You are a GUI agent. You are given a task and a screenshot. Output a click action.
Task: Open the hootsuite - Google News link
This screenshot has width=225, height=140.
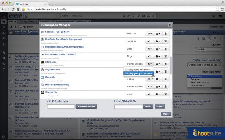[x=57, y=32]
